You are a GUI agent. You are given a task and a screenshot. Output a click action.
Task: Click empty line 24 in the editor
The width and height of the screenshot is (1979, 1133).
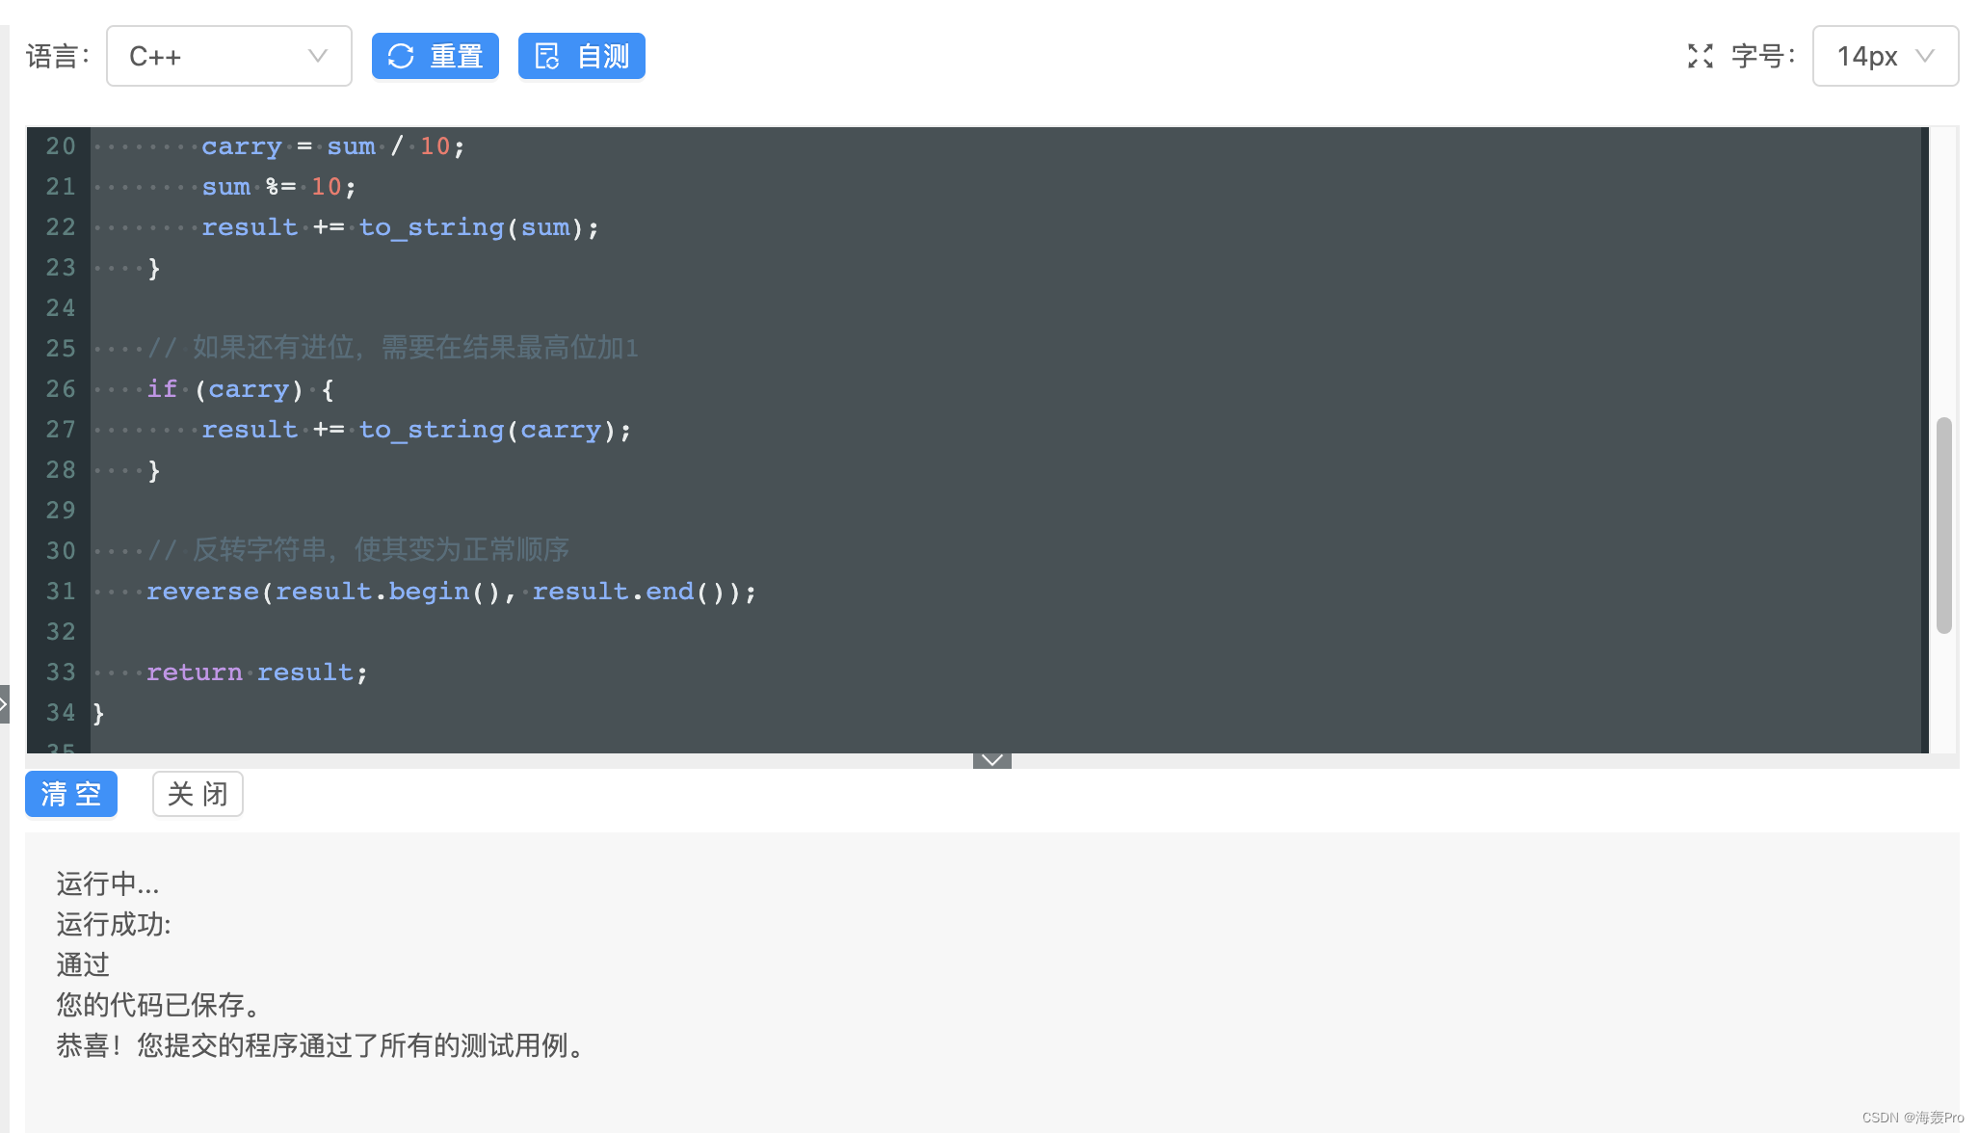pos(1007,308)
